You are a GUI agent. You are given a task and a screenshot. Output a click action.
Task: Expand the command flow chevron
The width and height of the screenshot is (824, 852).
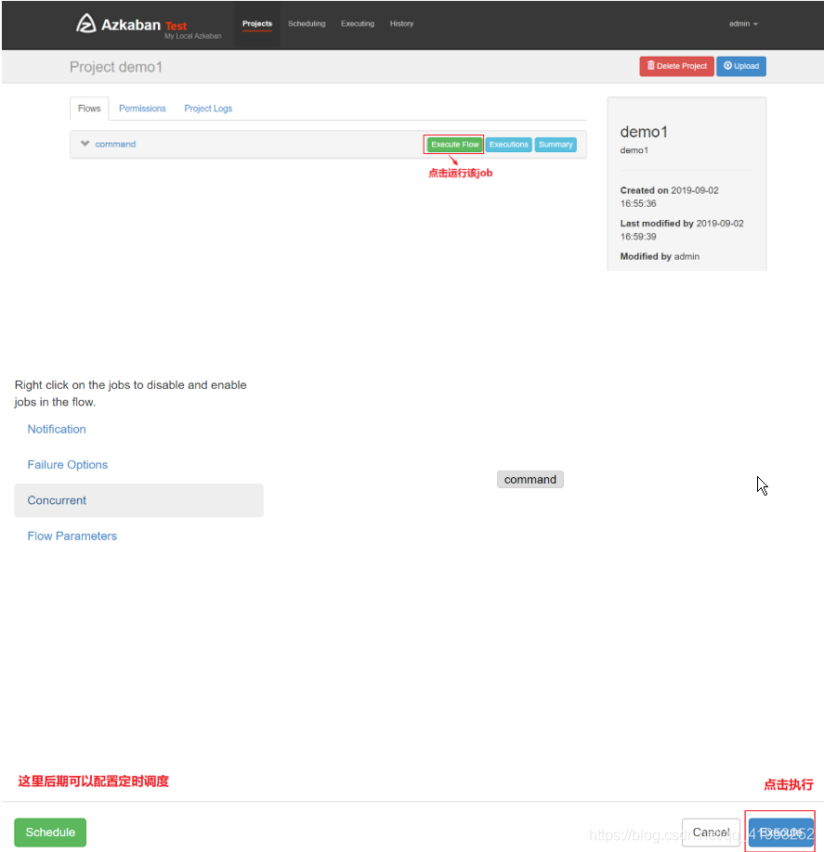(x=85, y=144)
